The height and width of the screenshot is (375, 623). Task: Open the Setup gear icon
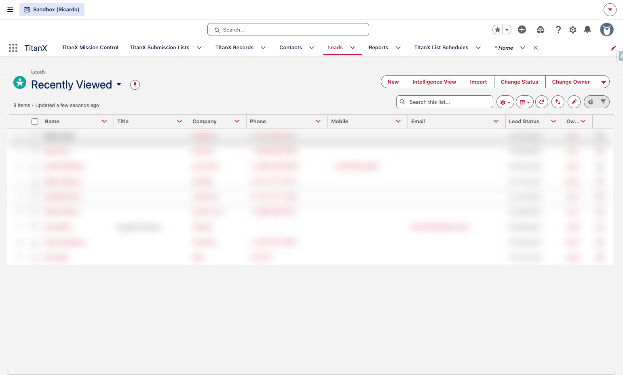point(573,29)
